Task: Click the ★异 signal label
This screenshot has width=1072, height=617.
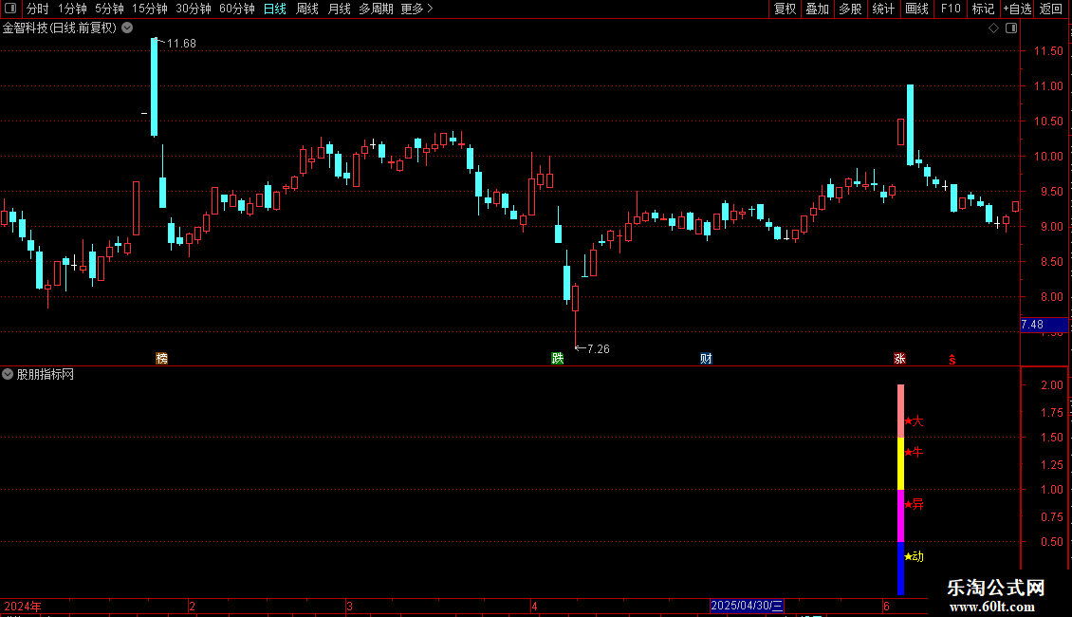Action: (915, 504)
